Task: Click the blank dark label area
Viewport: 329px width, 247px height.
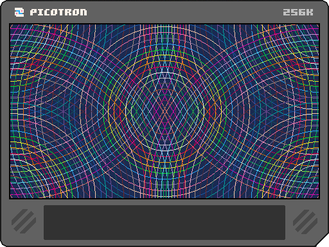Action: point(164,223)
